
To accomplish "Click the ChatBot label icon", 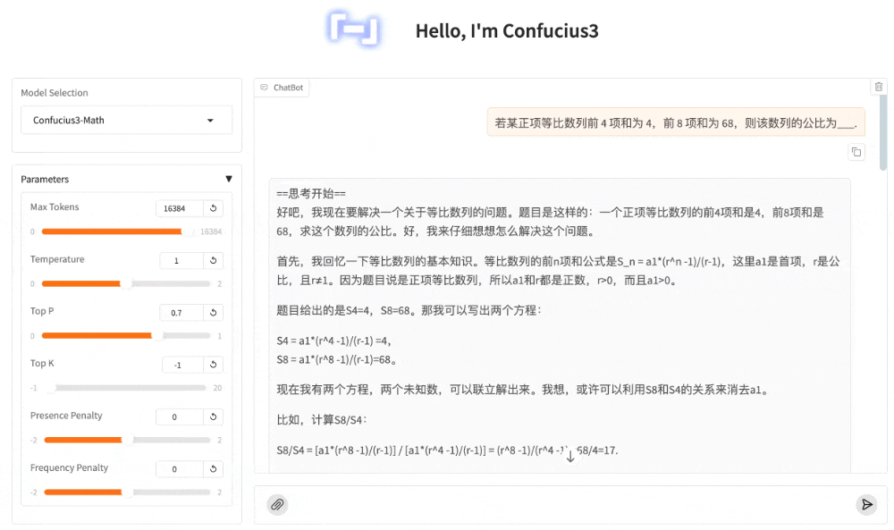I will coord(264,88).
